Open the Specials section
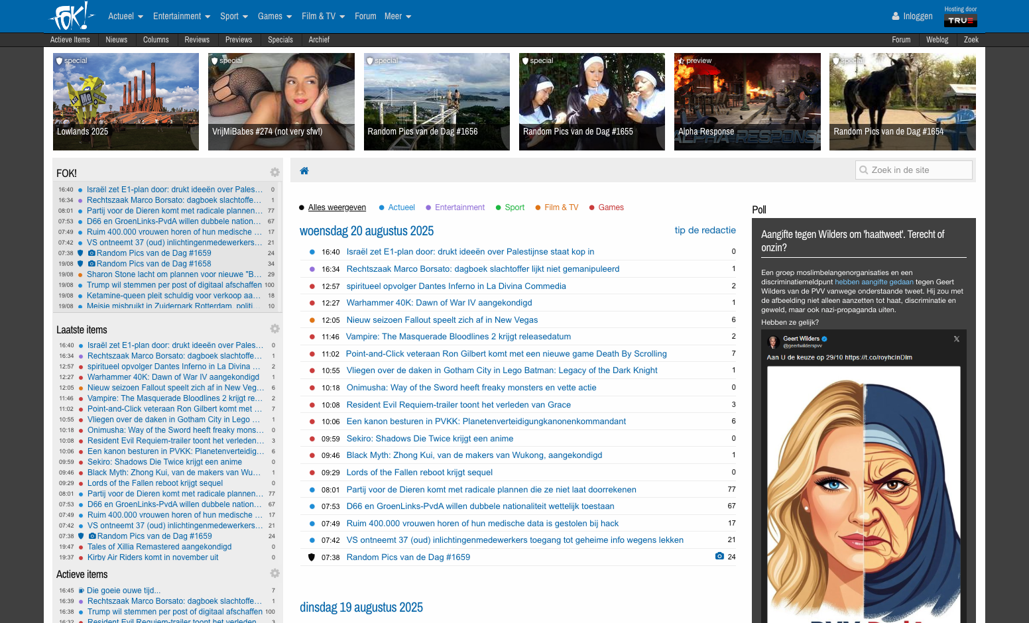This screenshot has width=1029, height=623. (280, 40)
